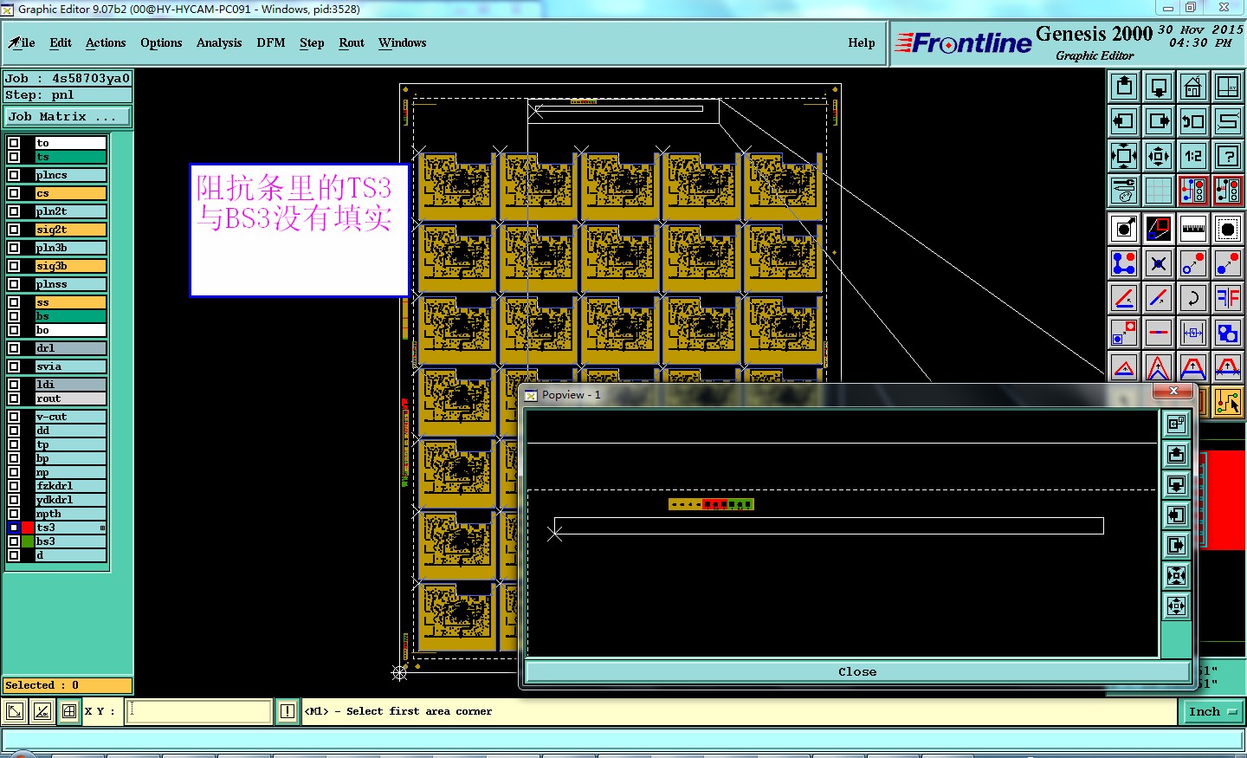
Task: Click the first coordinate mode icon bottom-left
Action: click(15, 711)
